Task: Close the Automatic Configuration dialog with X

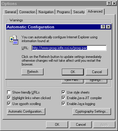Action: (108, 27)
